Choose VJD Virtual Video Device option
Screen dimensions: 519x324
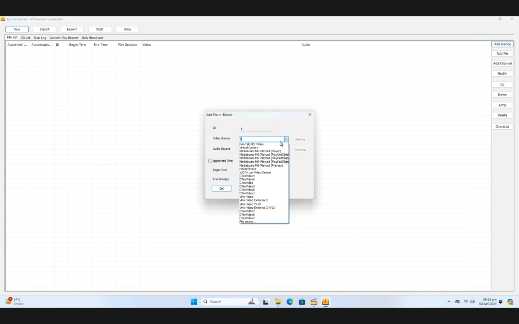pos(255,172)
